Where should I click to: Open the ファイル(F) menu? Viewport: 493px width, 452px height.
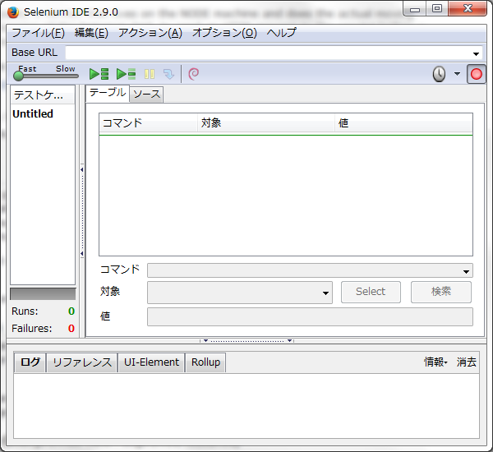click(x=38, y=33)
